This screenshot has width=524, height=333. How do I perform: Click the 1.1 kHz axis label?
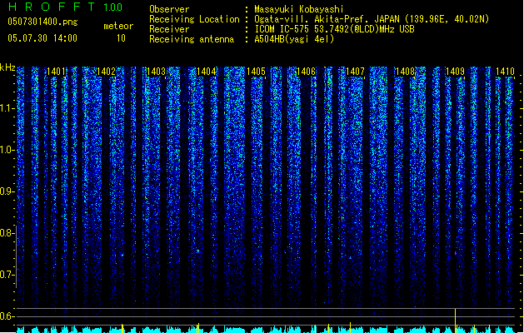(x=7, y=108)
